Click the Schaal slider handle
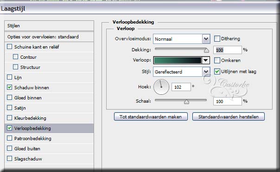This screenshot has width=280, height=172. tap(187, 102)
